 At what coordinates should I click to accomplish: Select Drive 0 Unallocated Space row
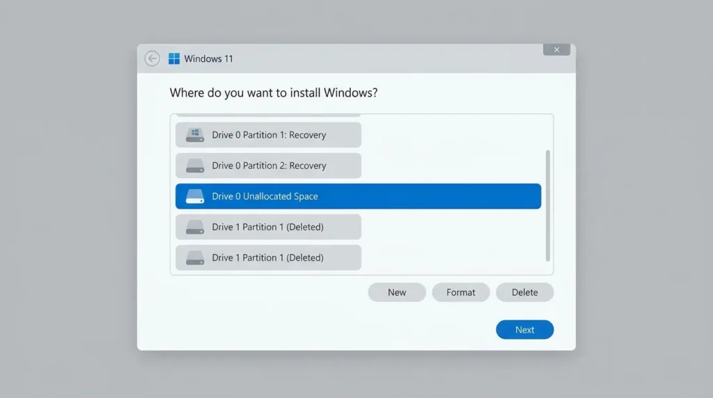pyautogui.click(x=359, y=196)
